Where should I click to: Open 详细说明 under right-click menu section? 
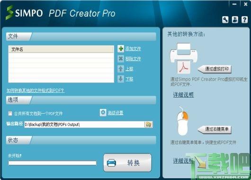click(x=183, y=161)
